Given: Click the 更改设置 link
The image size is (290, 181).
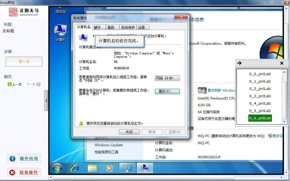Looking at the screenshot, I should click(278, 136).
